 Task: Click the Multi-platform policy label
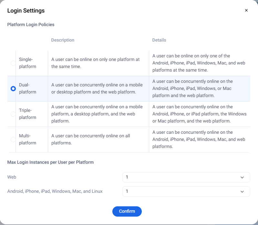click(27, 139)
